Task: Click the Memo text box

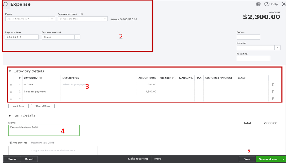Action: click(x=44, y=130)
